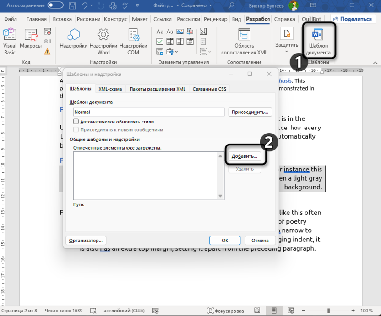Open the Связанные CSS tab

click(x=209, y=89)
